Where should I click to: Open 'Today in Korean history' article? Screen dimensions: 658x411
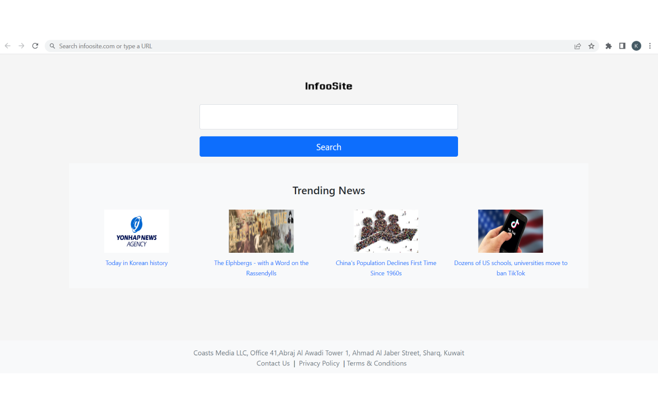(x=136, y=263)
